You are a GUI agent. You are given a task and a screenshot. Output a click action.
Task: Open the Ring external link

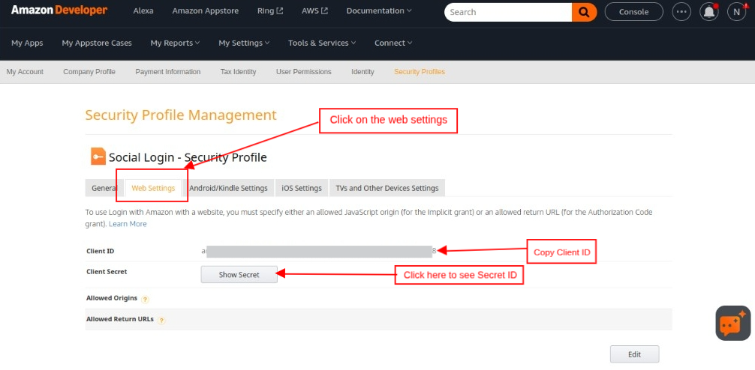point(270,11)
